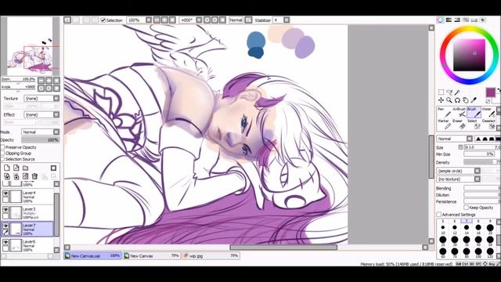Click the transfer down layer icon
The width and height of the screenshot is (501, 282).
[7, 176]
